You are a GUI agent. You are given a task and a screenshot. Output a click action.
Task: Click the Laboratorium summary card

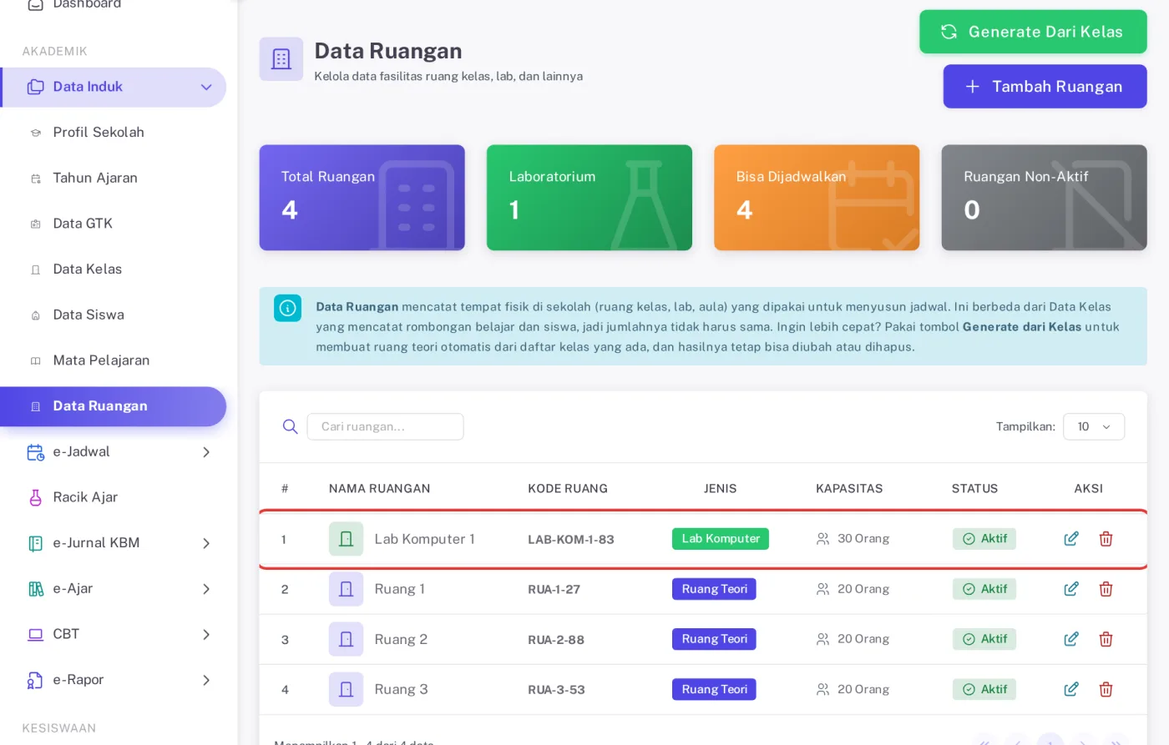click(x=589, y=198)
